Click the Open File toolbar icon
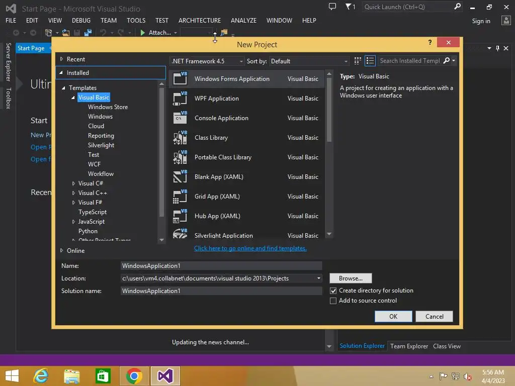The width and height of the screenshot is (515, 386). [x=66, y=33]
